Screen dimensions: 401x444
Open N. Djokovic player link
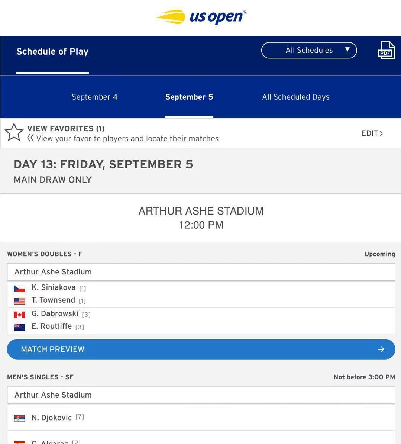click(x=52, y=418)
